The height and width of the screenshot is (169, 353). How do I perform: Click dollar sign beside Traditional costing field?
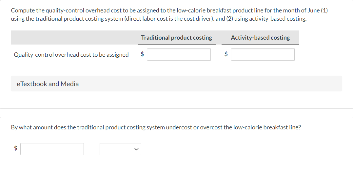[142, 54]
